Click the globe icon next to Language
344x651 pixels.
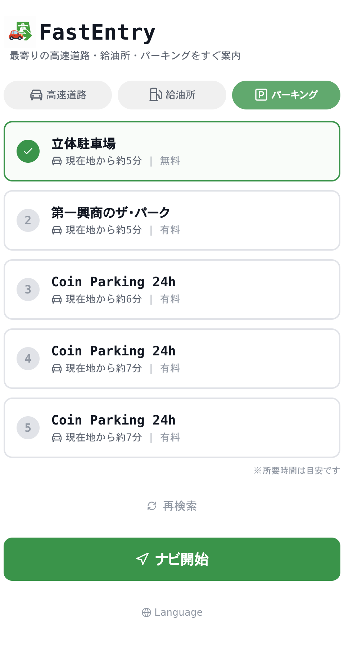pyautogui.click(x=146, y=612)
